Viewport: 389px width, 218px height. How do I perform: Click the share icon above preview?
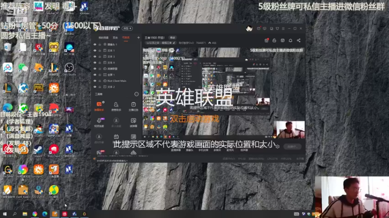(x=299, y=40)
